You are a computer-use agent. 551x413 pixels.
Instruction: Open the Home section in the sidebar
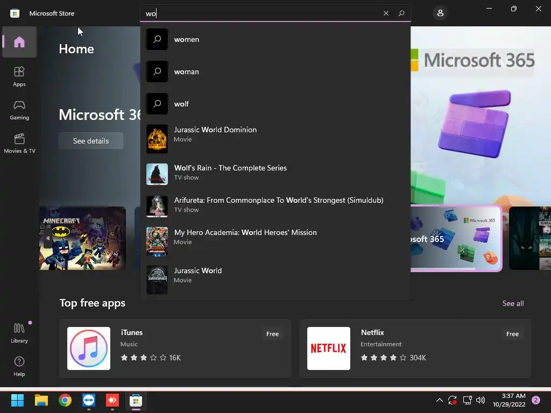click(19, 42)
